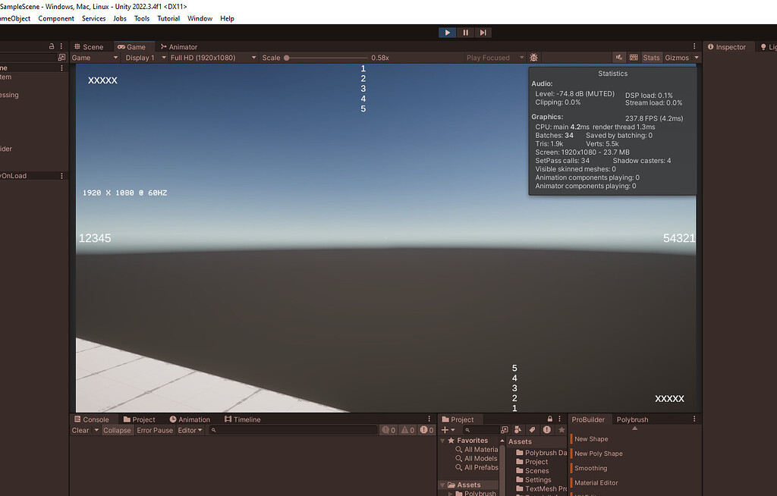Collapse the Favorites section in Project panel
The image size is (777, 496).
pos(442,440)
